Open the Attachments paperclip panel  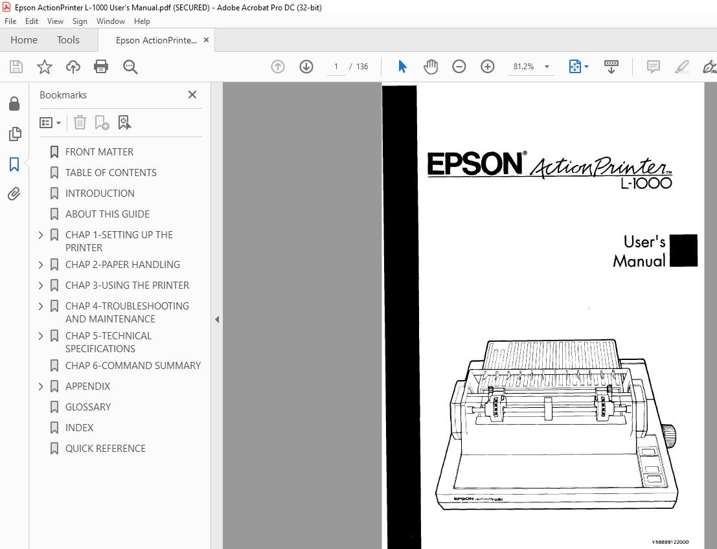click(14, 194)
